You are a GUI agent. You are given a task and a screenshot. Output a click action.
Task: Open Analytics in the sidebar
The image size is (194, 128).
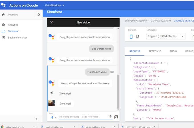point(13,25)
